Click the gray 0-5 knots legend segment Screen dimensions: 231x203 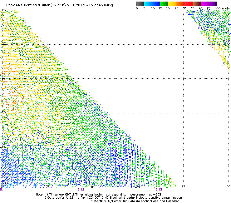(x=140, y=4)
